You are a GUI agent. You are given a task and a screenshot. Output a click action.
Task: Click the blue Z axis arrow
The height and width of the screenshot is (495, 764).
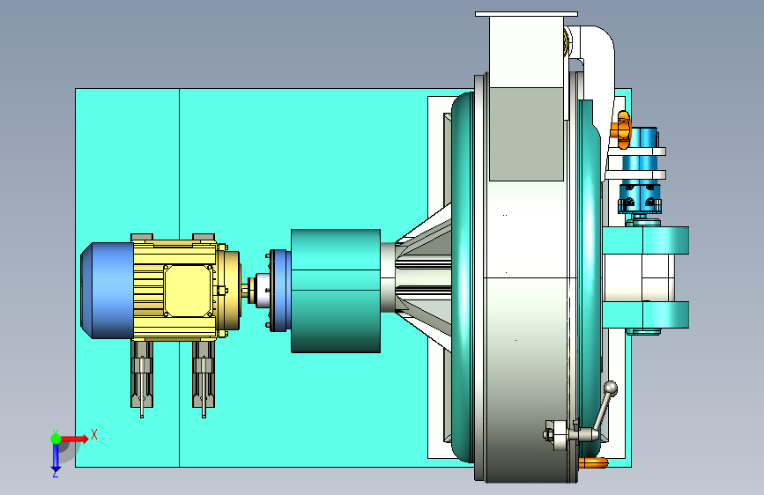pyautogui.click(x=56, y=458)
